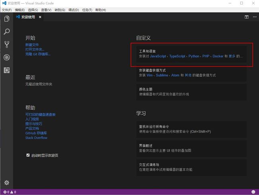Image resolution: width=259 pixels, height=195 pixels.
Task: Click the 安装键盘快捷方式 card title
Action: (x=152, y=70)
